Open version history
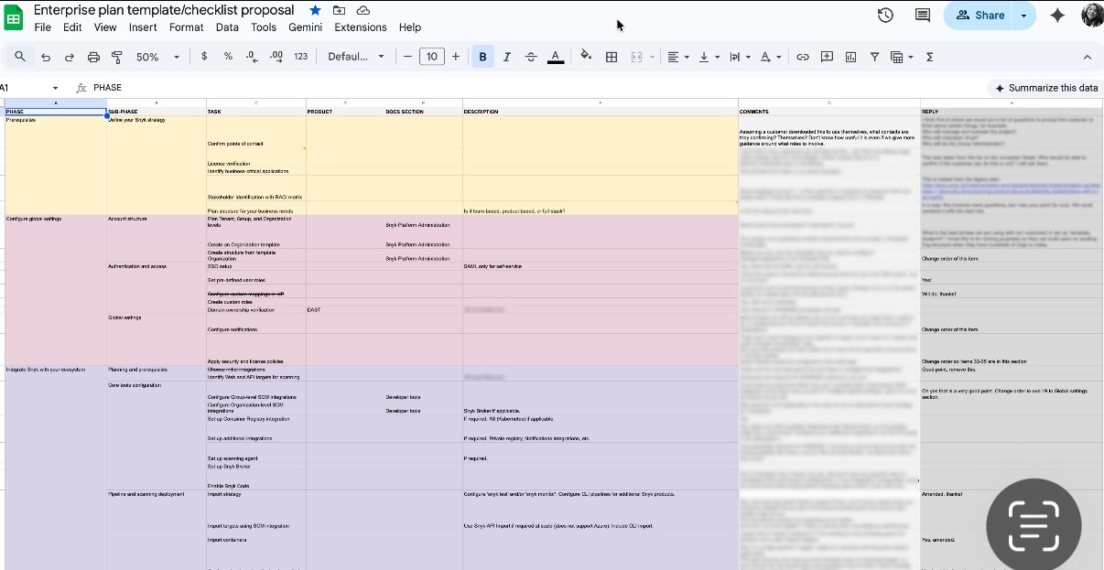The image size is (1104, 570). [883, 15]
